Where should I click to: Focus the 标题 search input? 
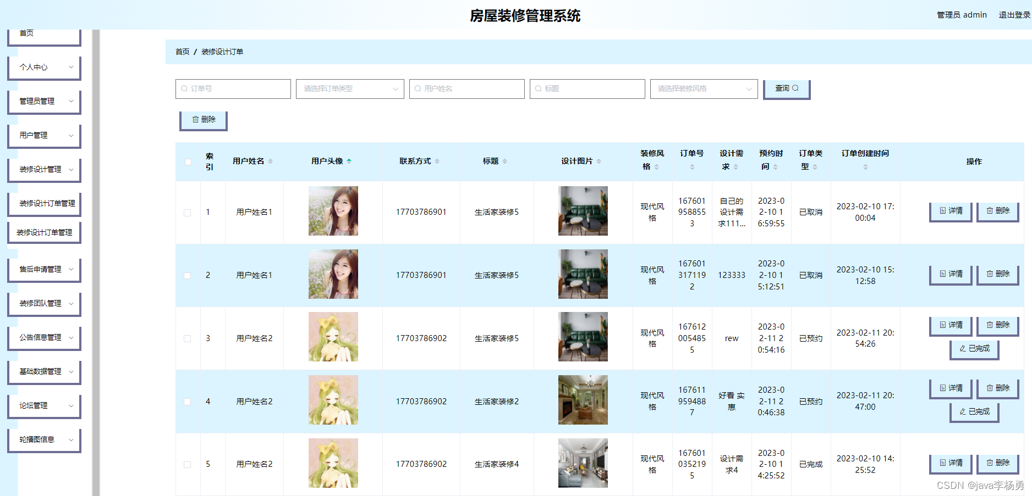click(588, 89)
